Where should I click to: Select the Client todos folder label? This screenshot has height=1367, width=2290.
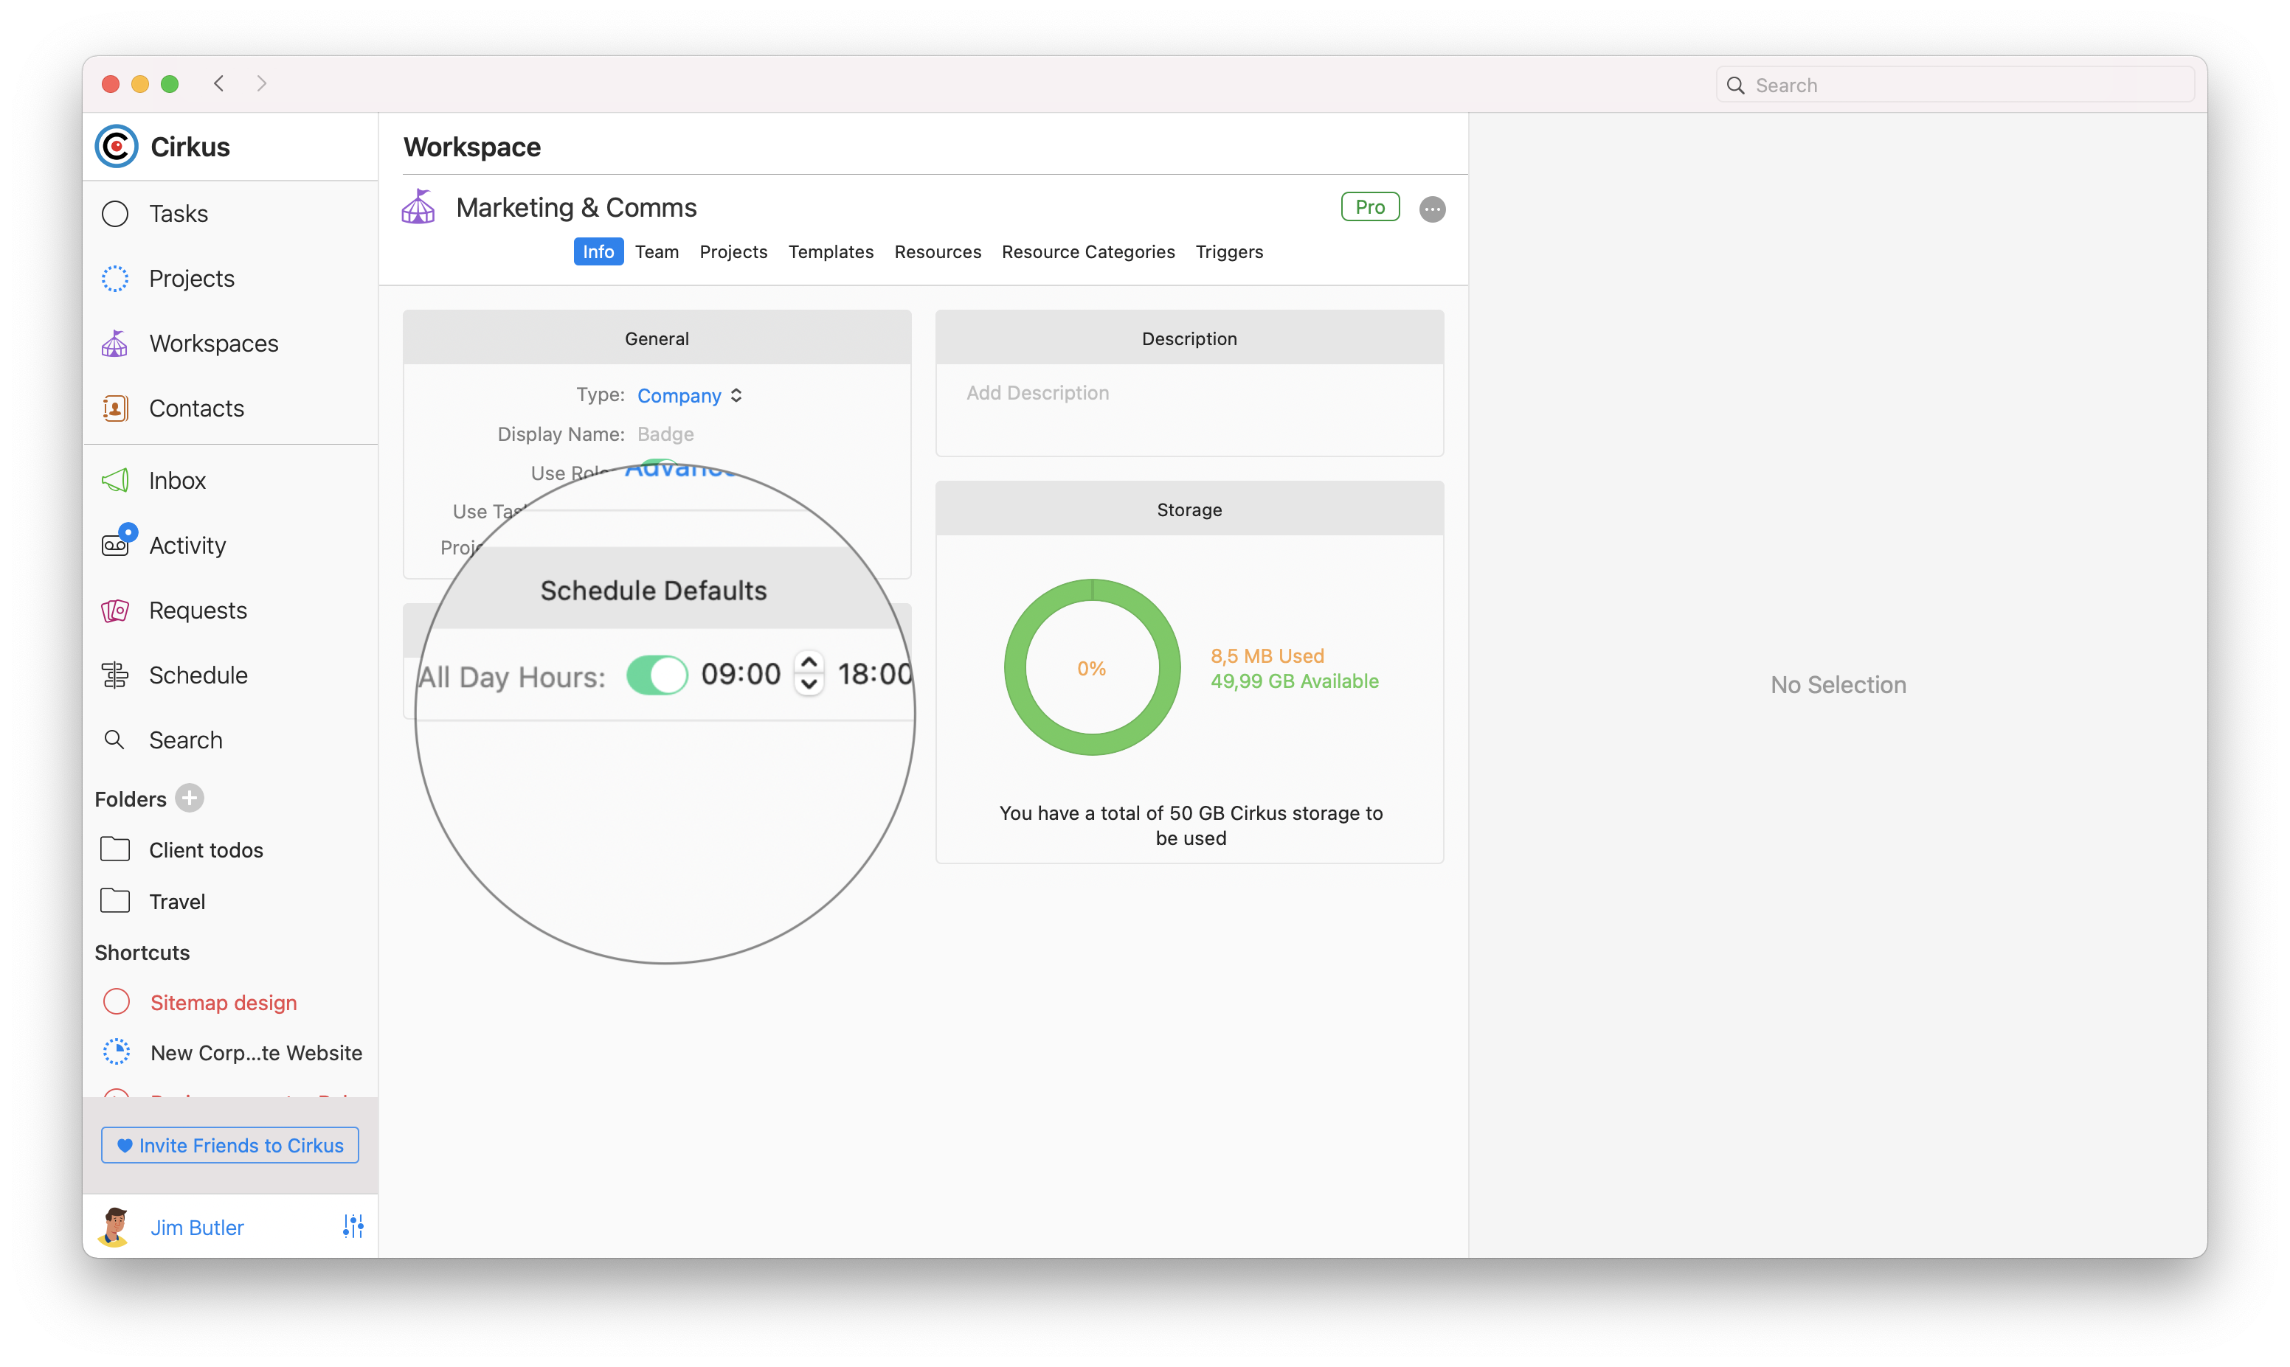click(x=207, y=850)
